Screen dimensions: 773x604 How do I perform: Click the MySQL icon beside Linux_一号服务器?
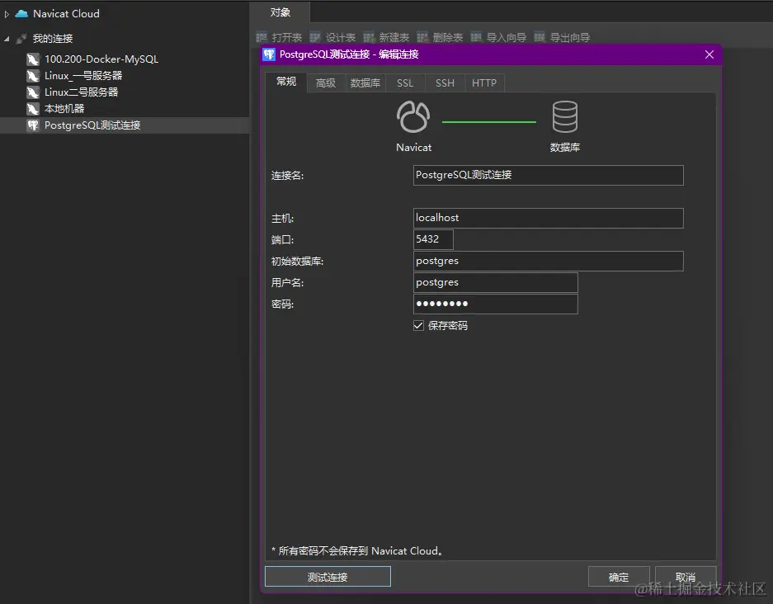point(33,76)
